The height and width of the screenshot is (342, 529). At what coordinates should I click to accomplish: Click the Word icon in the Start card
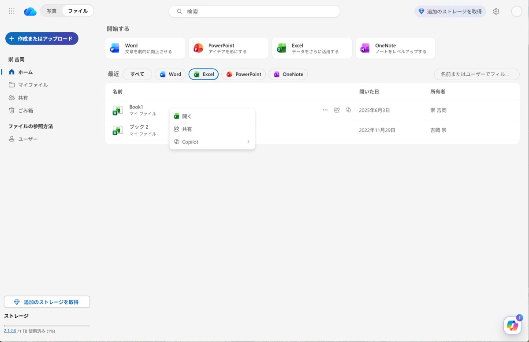point(115,48)
